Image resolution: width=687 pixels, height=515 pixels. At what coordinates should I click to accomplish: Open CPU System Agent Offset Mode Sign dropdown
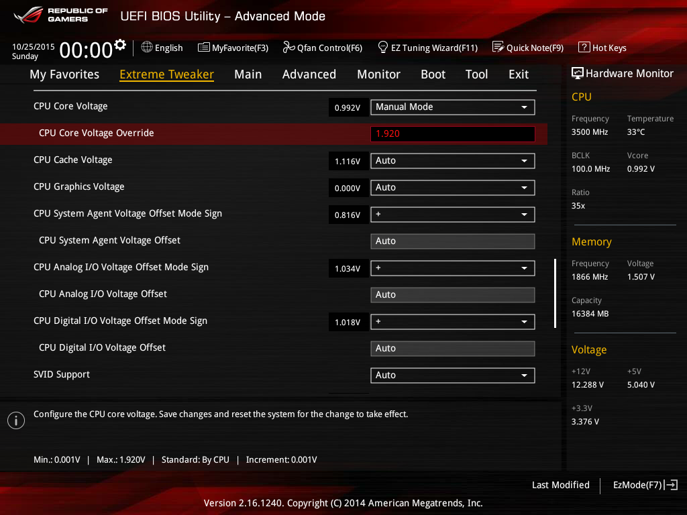[x=453, y=214]
